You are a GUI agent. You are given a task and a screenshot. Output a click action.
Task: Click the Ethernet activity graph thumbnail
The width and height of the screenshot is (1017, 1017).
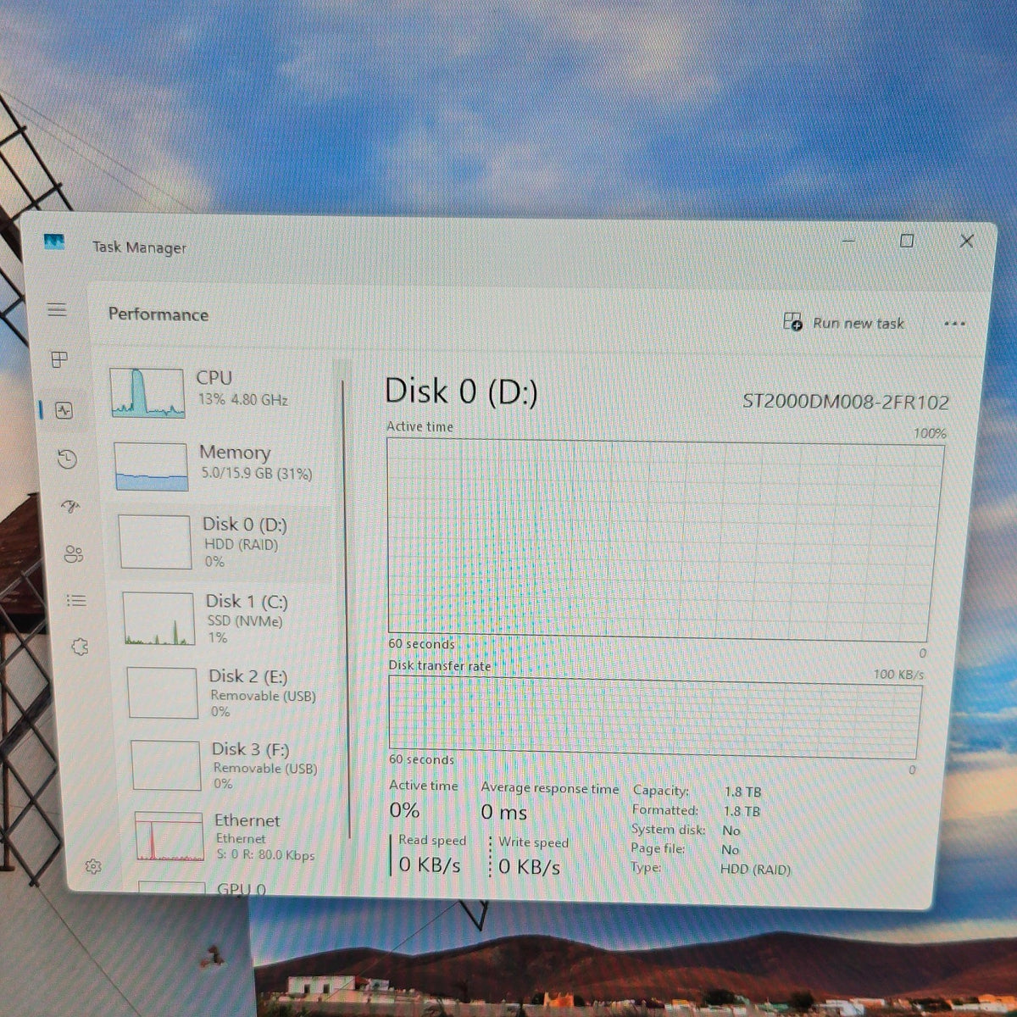pos(169,836)
